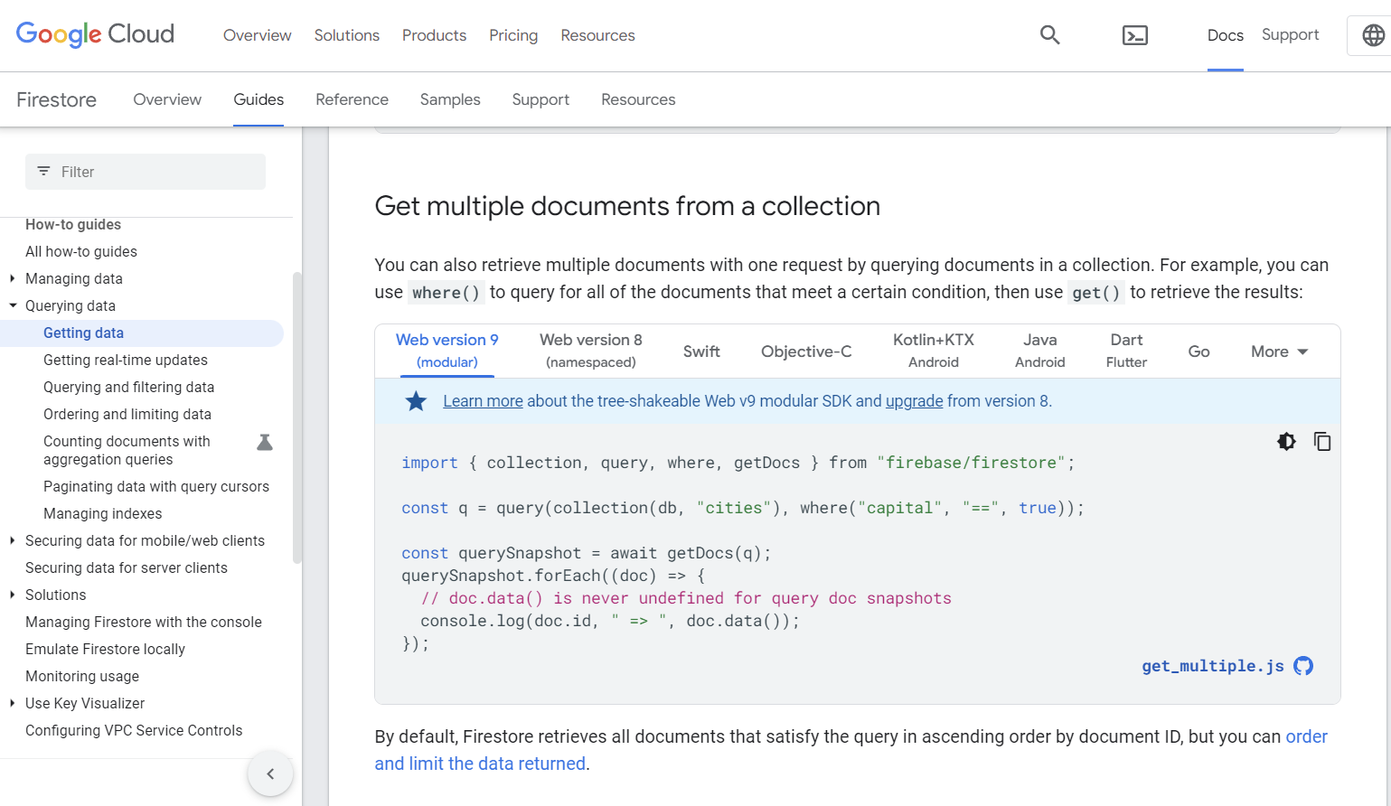Click the Firestore product title
1391x806 pixels.
(x=56, y=99)
